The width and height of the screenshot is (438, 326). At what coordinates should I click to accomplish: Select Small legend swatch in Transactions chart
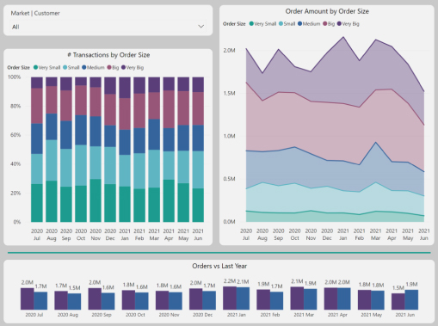pyautogui.click(x=65, y=67)
